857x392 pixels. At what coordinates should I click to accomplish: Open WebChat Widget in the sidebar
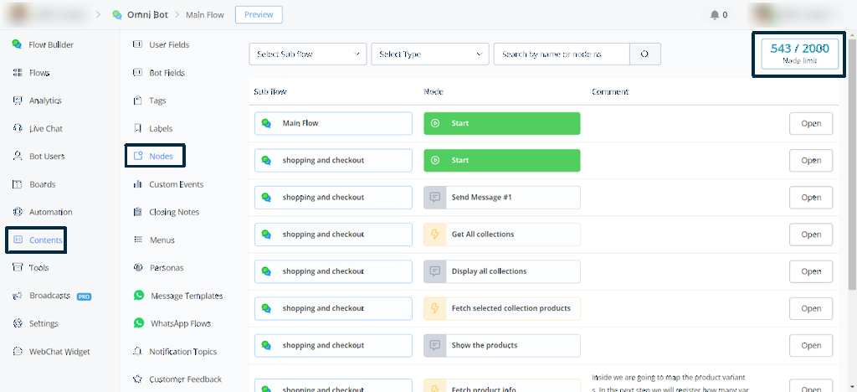click(x=51, y=352)
